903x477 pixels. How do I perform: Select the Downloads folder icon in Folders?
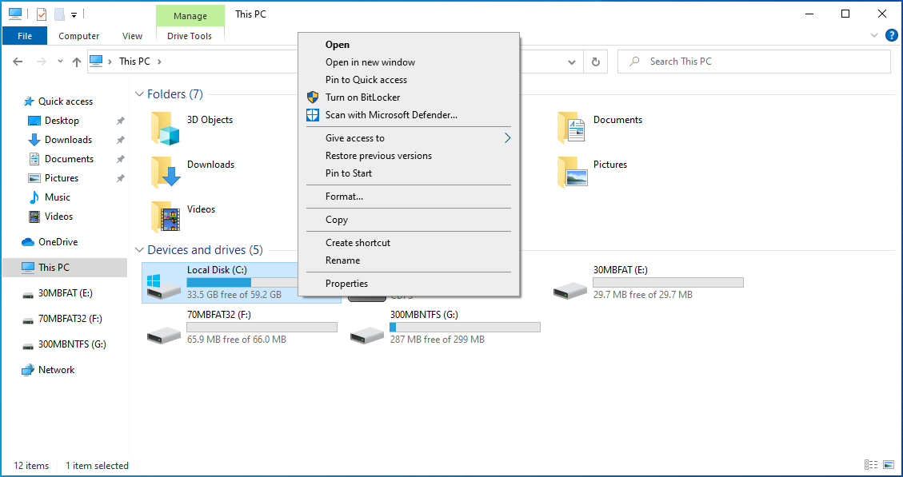click(166, 172)
